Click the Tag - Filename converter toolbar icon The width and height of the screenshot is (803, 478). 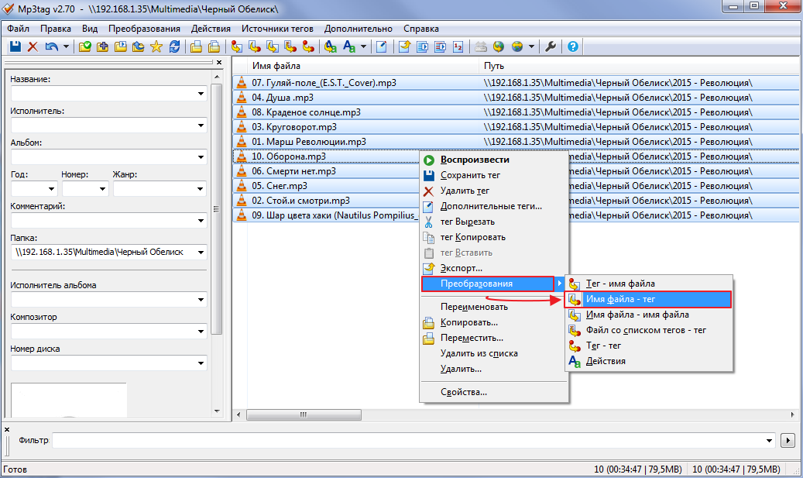tap(237, 46)
